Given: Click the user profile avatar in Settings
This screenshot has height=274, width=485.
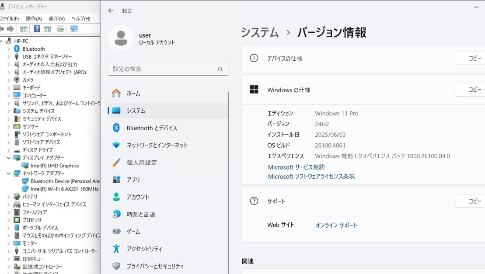Looking at the screenshot, I should click(x=121, y=38).
